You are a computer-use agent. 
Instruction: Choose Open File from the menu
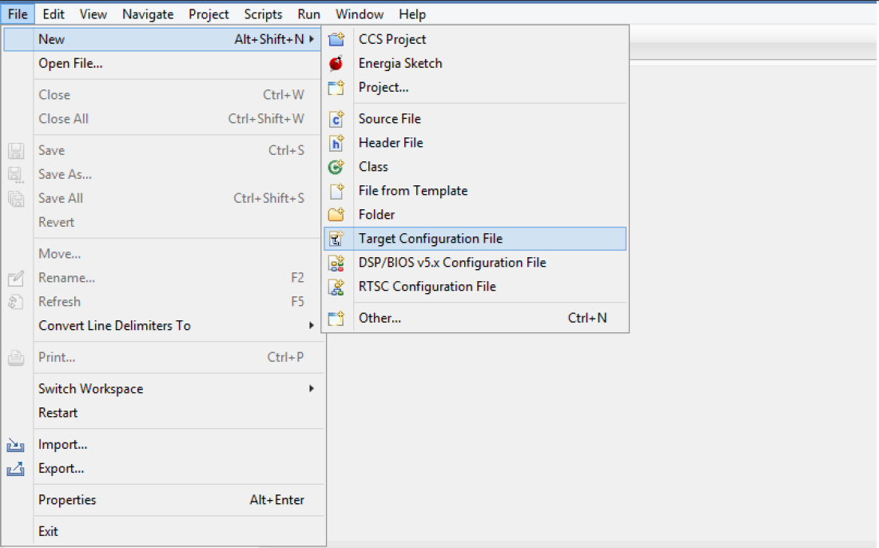(x=71, y=62)
